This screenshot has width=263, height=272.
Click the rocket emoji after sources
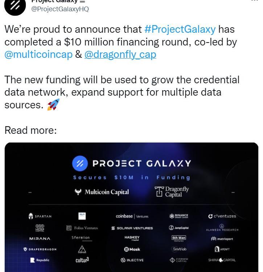tap(53, 104)
